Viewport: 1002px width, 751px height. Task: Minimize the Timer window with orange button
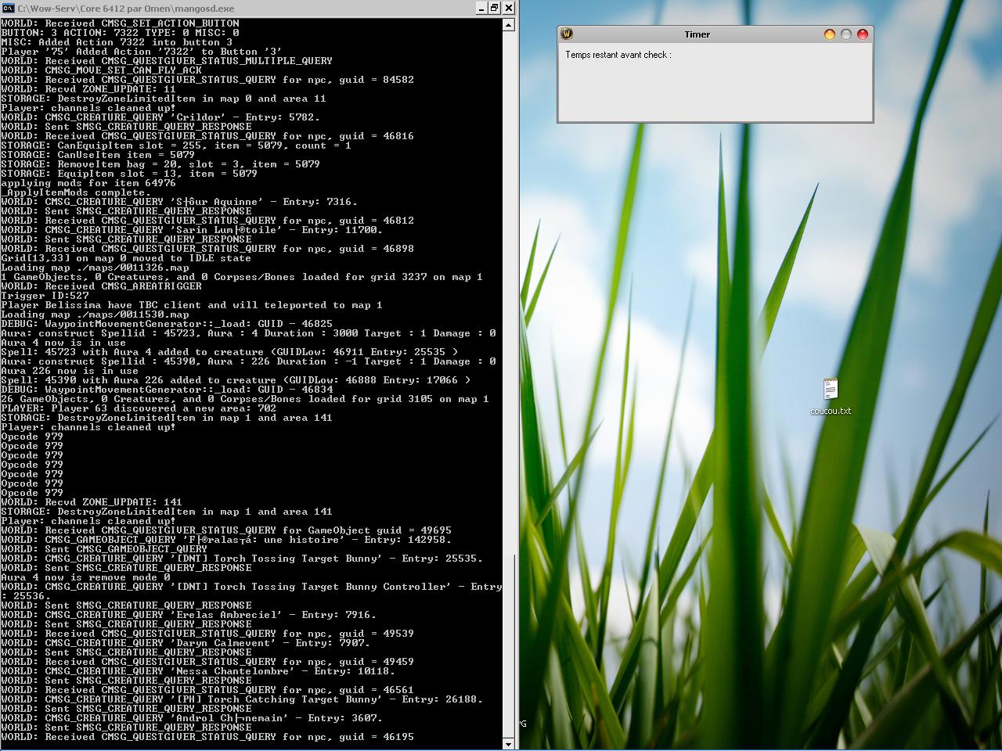click(x=830, y=34)
